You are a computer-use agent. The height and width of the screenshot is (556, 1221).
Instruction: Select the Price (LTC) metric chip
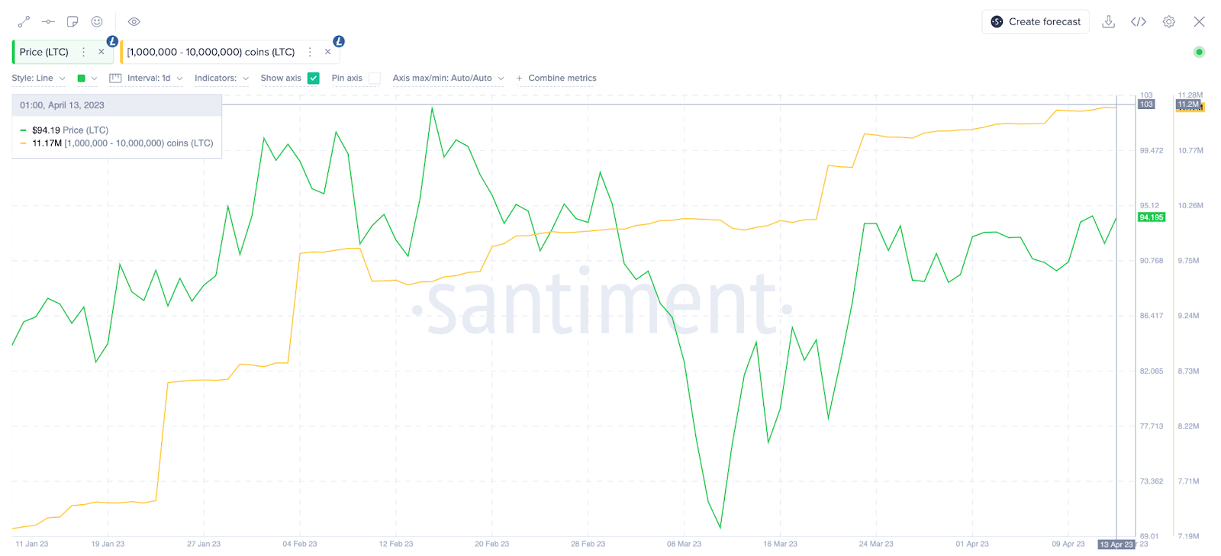pos(44,52)
